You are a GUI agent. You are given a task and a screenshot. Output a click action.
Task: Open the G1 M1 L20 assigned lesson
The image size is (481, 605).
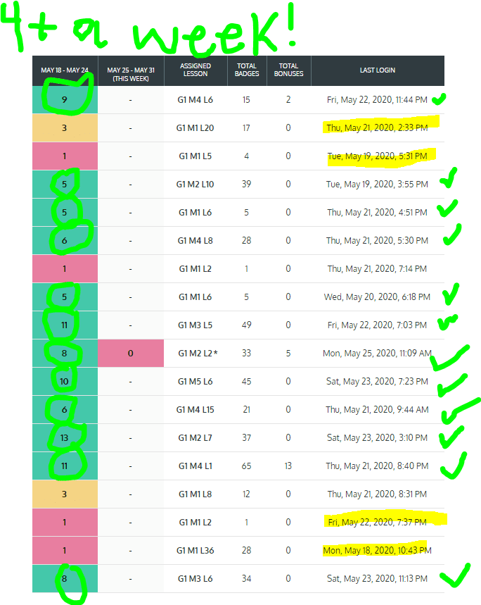coord(195,128)
